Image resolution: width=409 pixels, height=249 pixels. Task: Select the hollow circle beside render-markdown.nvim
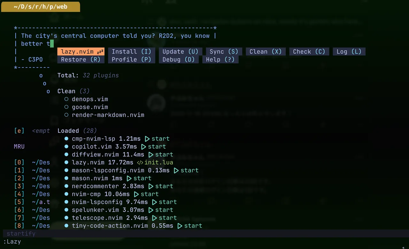66,115
